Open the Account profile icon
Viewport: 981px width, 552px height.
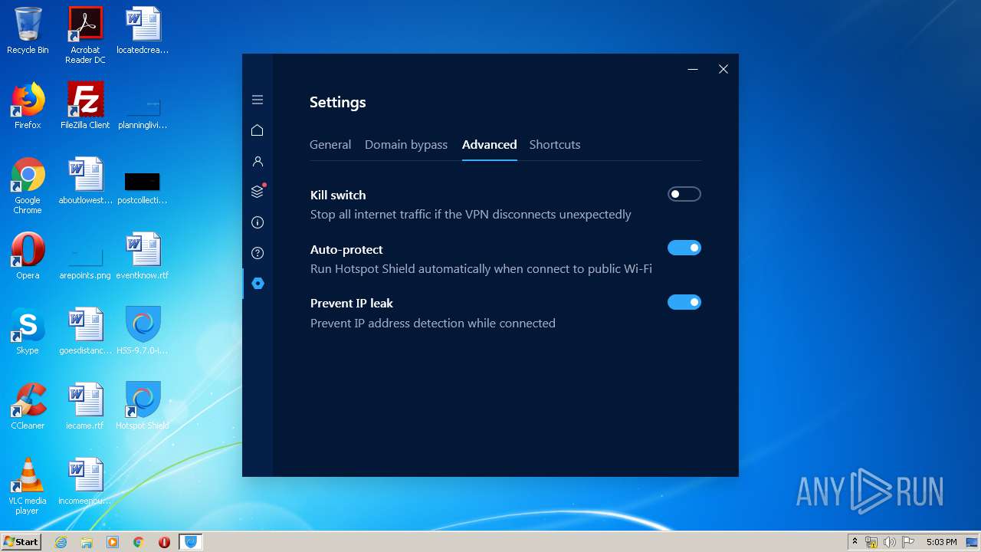click(258, 161)
